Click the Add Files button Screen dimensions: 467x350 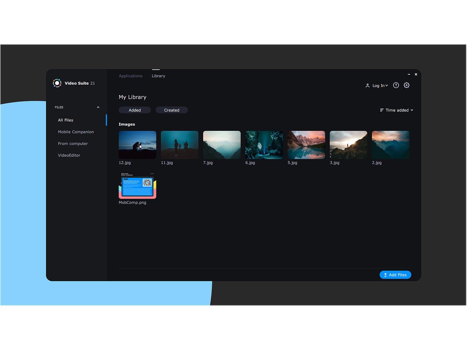click(x=395, y=275)
